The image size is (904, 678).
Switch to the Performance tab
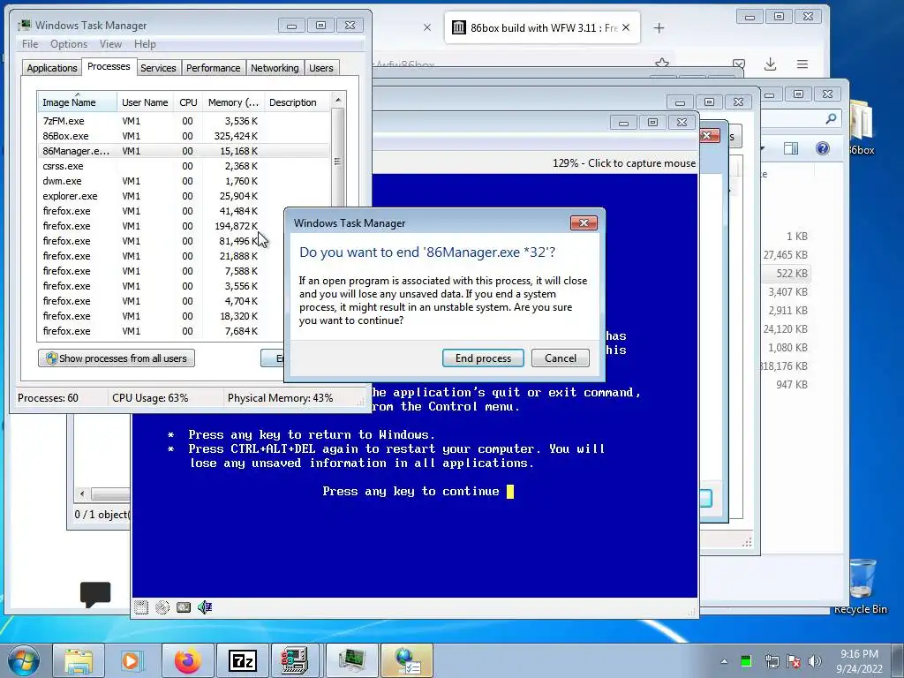(214, 68)
